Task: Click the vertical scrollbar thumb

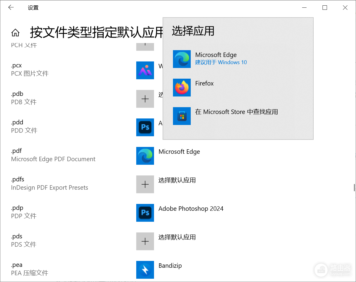Action: click(354, 188)
